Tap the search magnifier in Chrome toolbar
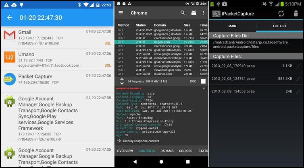304x168 pixels. point(182,12)
